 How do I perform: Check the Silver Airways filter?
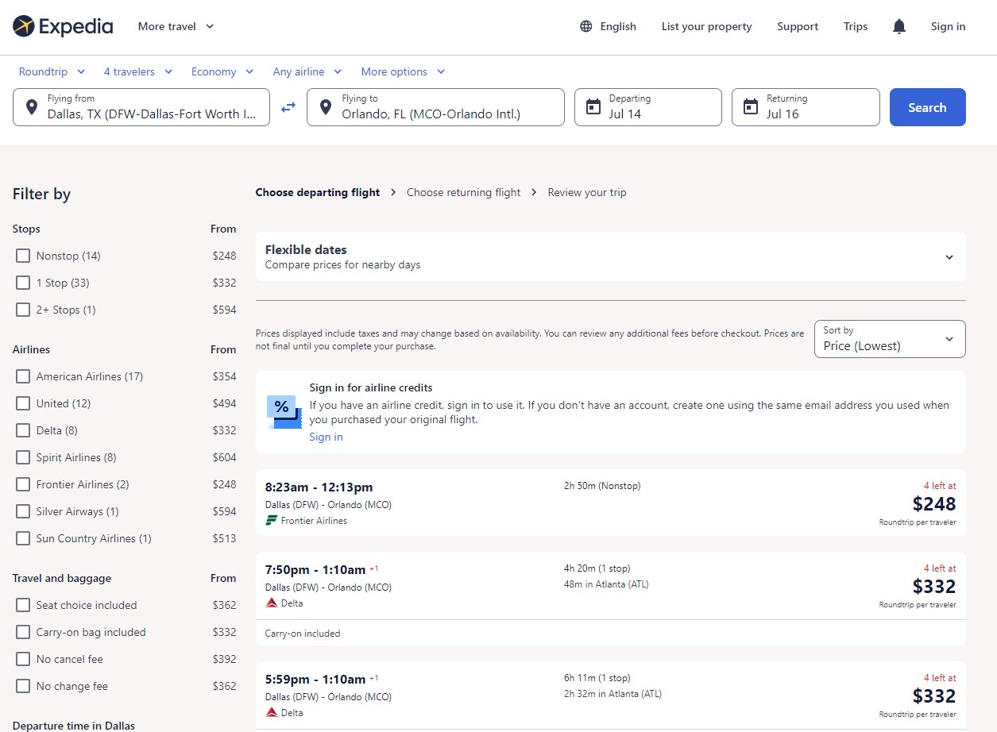23,511
